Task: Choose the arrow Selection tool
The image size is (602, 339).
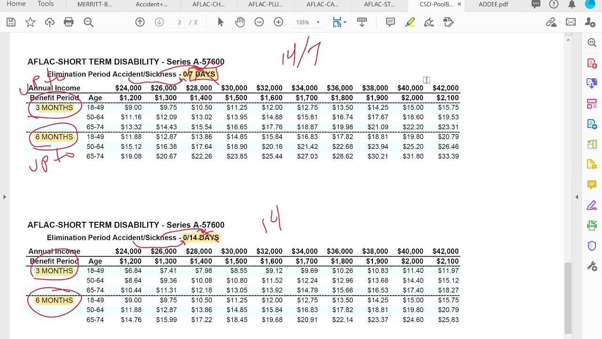Action: coord(221,22)
